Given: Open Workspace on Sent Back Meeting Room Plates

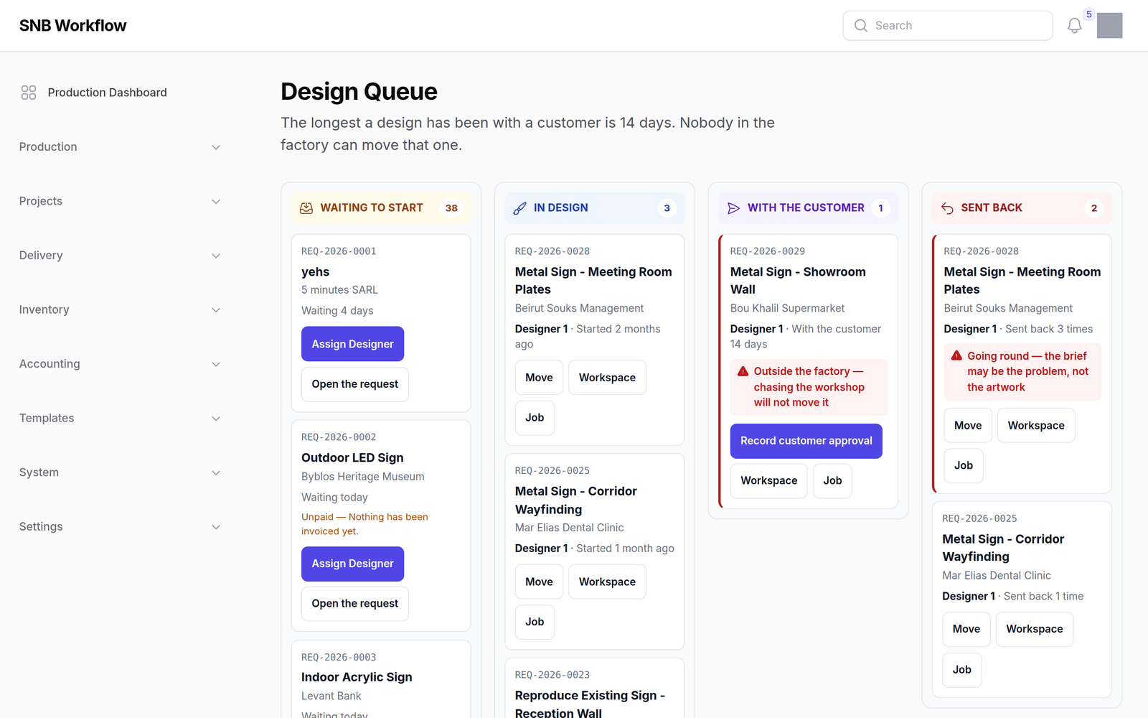Looking at the screenshot, I should [x=1036, y=426].
